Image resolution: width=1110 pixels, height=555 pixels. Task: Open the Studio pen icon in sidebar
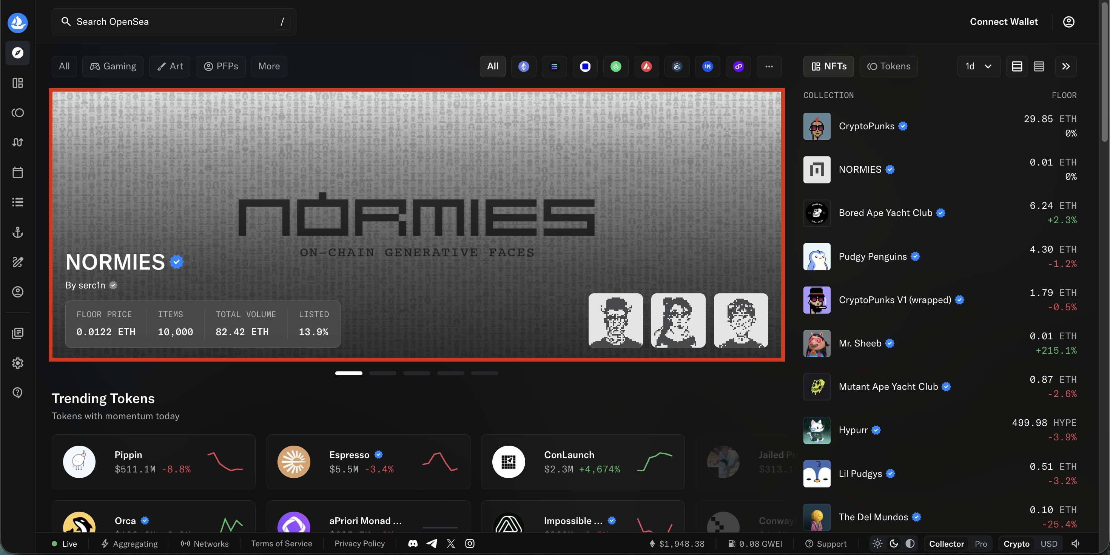click(x=17, y=262)
